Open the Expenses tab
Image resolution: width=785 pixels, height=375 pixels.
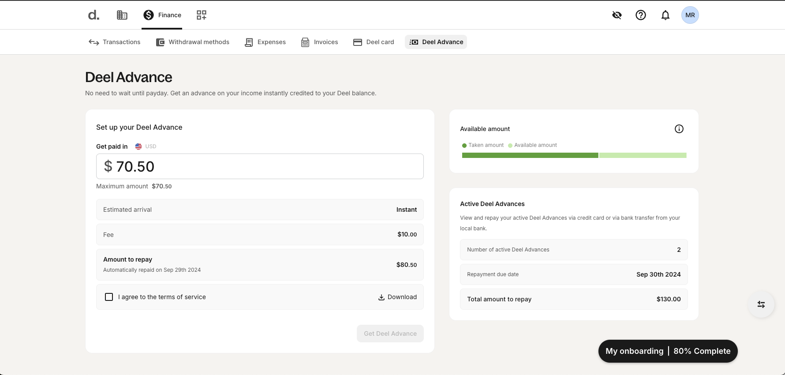coord(265,42)
